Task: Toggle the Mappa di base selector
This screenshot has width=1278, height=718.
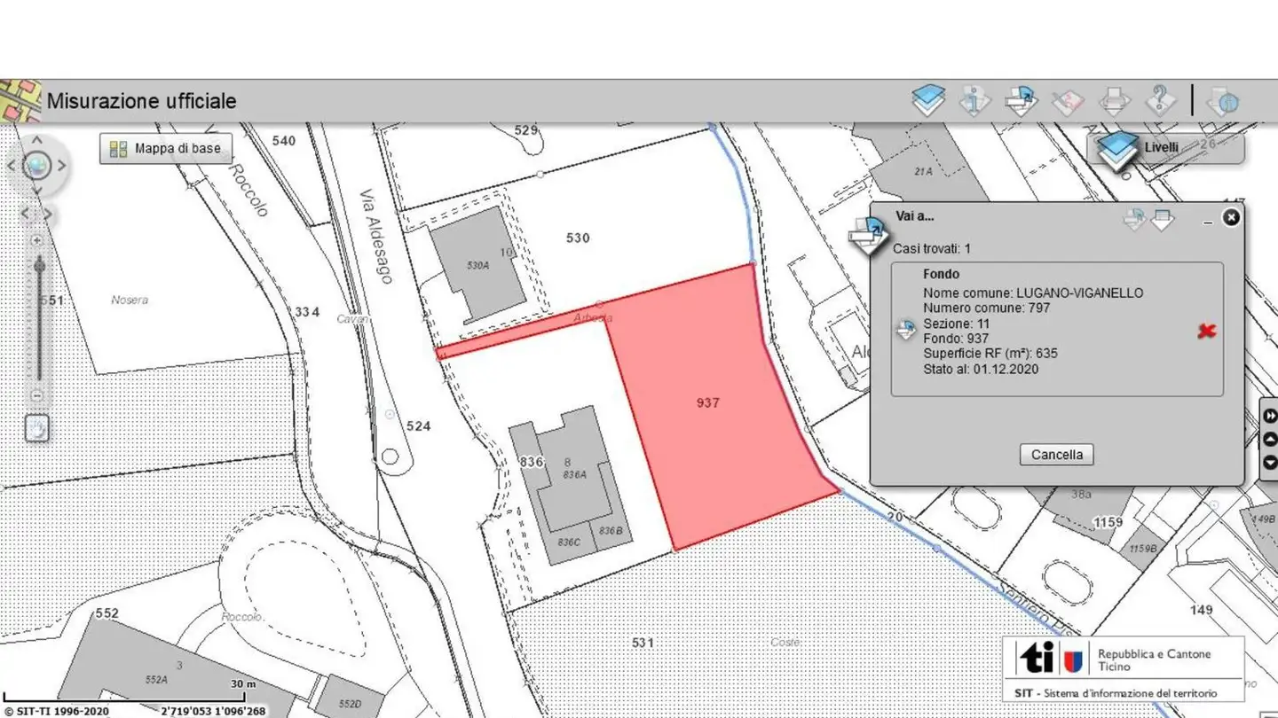Action: (164, 148)
